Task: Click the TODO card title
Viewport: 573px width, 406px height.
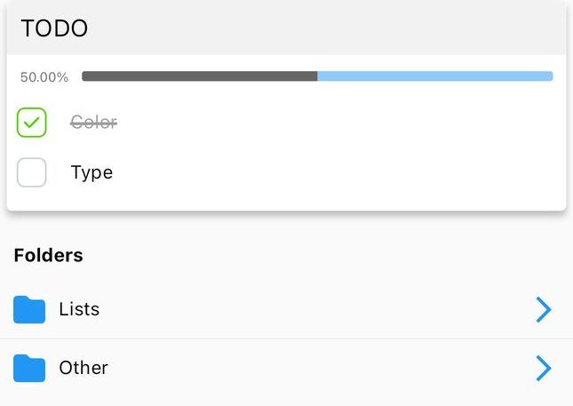Action: click(54, 28)
